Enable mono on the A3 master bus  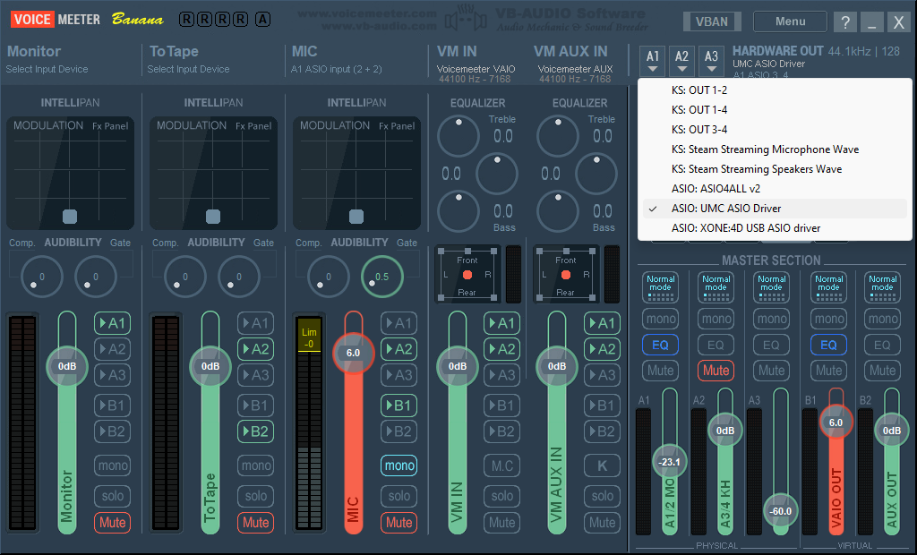[x=771, y=319]
